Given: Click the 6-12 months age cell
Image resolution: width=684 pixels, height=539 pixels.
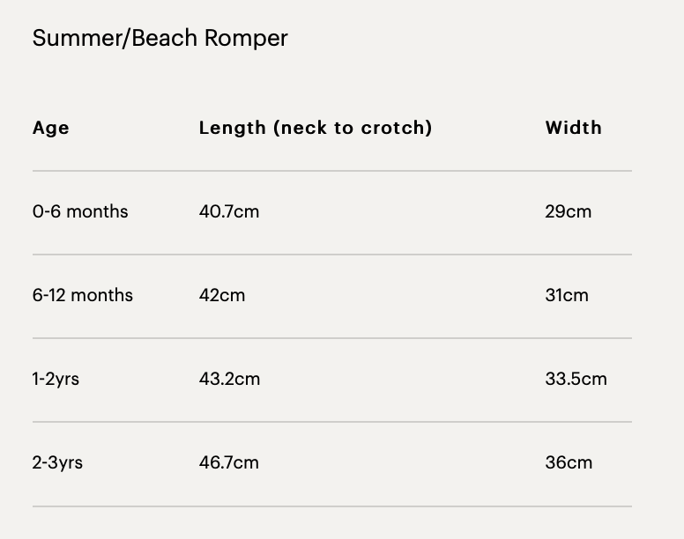Looking at the screenshot, I should (83, 295).
